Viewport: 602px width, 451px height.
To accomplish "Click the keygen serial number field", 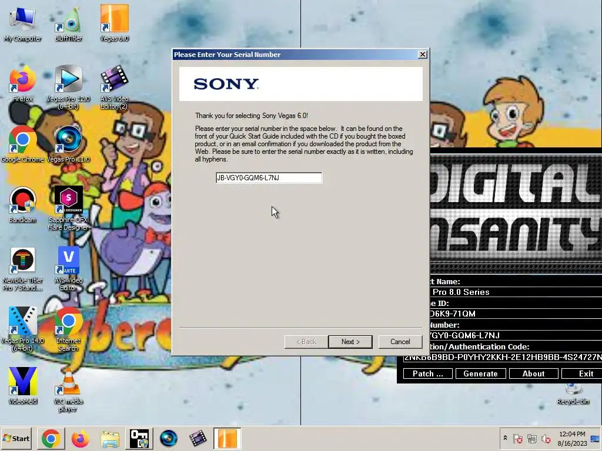I will 516,335.
